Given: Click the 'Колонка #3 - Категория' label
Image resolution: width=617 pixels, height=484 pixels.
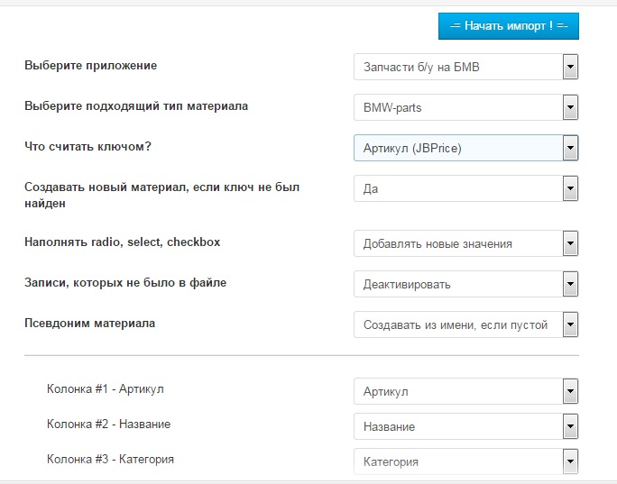Looking at the screenshot, I should 110,459.
